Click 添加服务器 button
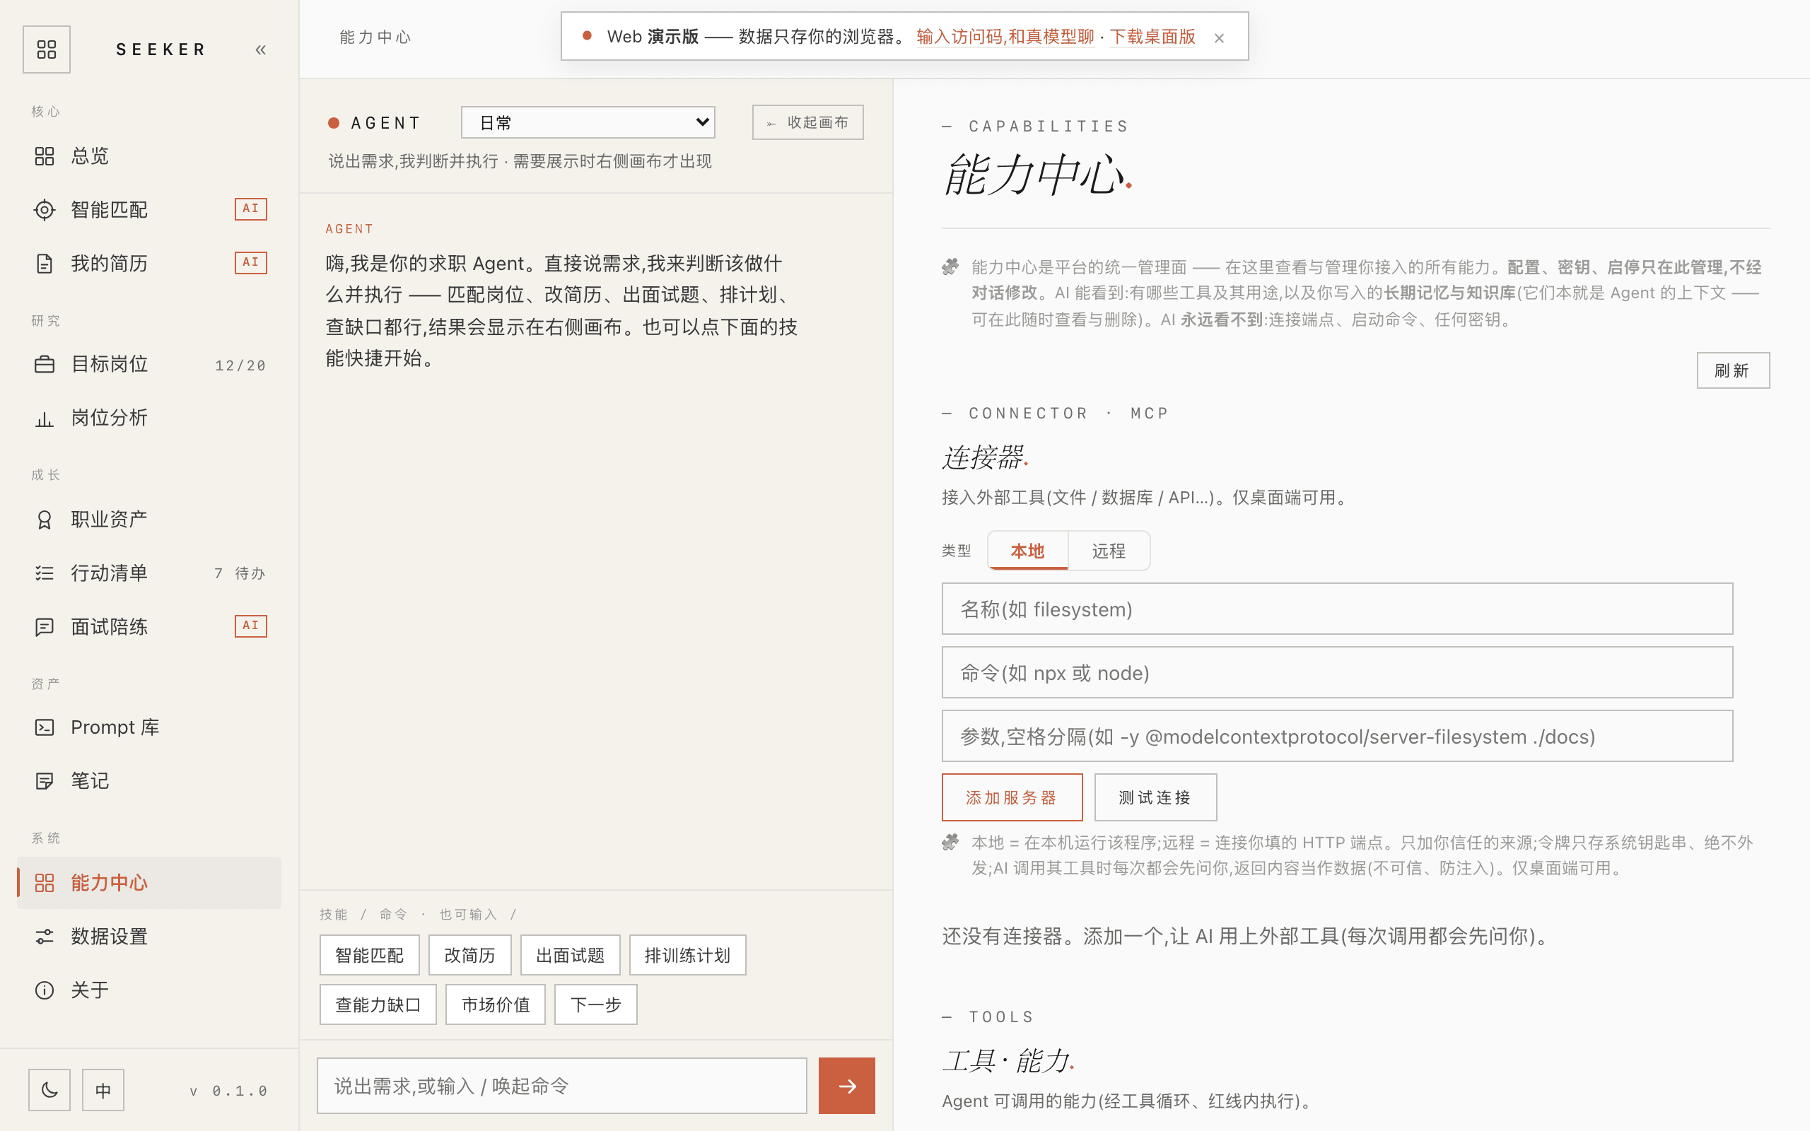The height and width of the screenshot is (1131, 1810). click(x=1012, y=797)
